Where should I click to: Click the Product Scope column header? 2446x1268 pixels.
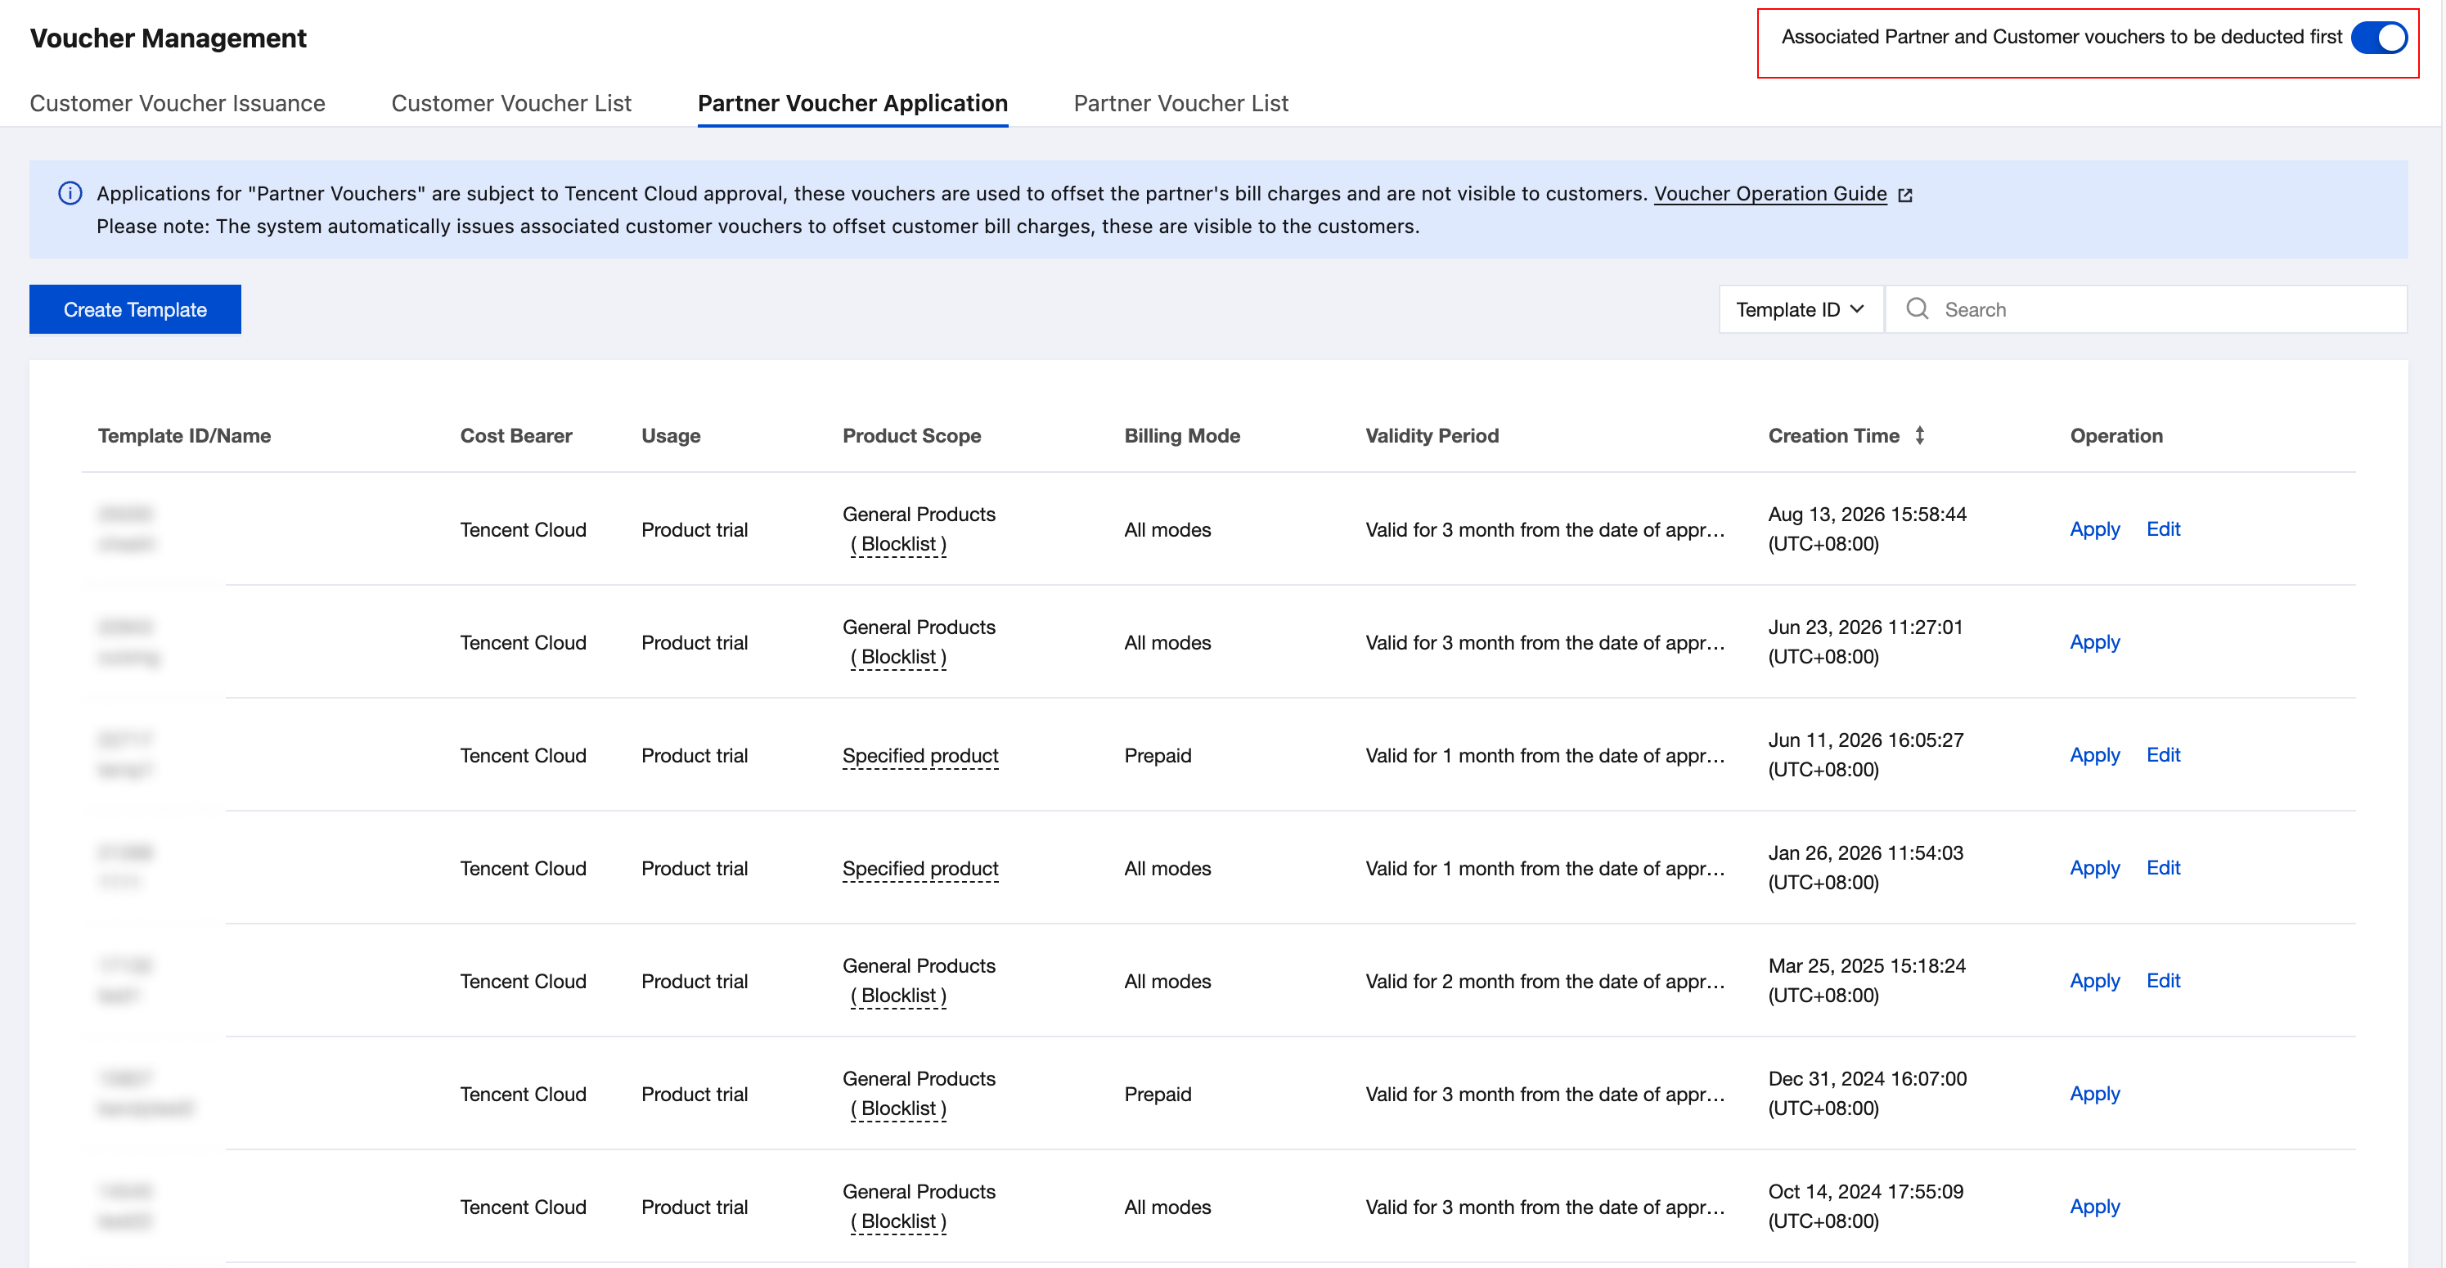[911, 436]
